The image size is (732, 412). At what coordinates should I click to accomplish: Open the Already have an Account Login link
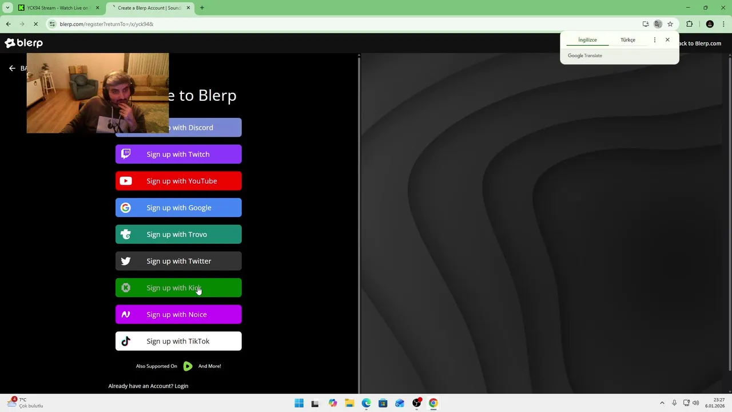148,386
